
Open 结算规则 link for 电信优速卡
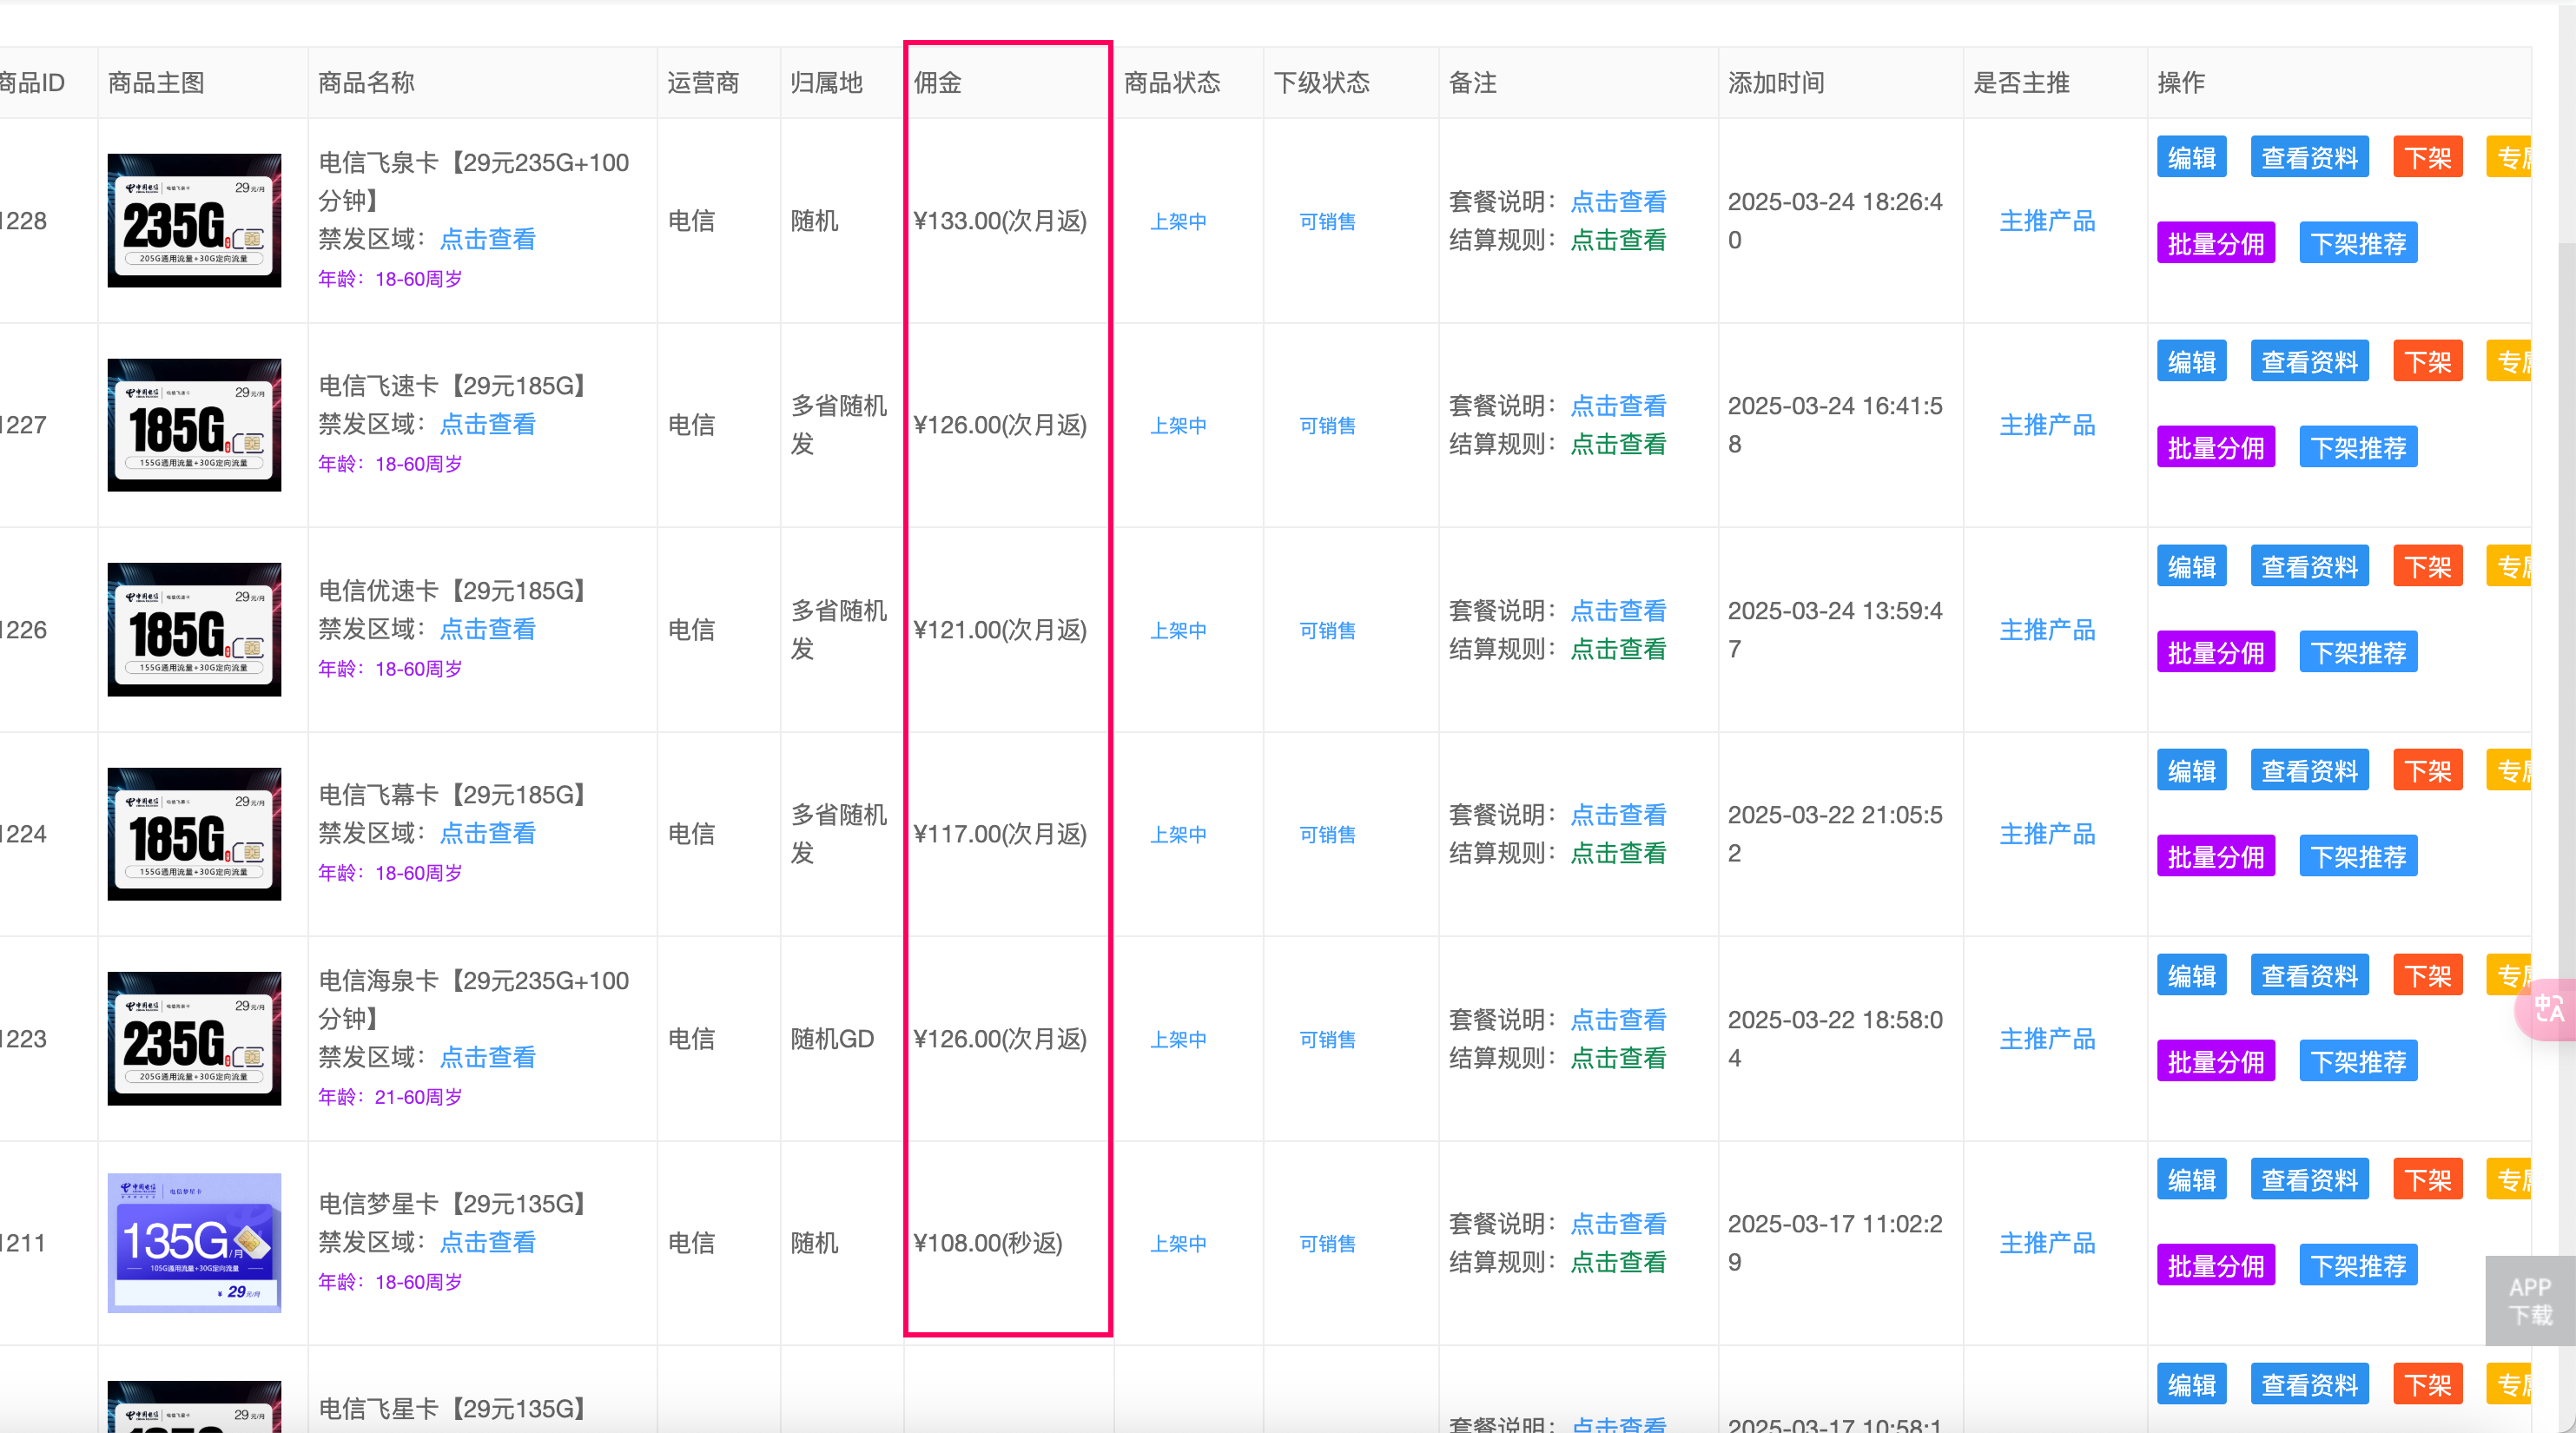click(1618, 649)
